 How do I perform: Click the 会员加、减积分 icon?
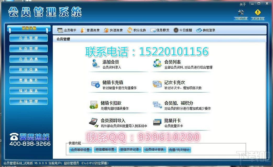click(x=157, y=105)
